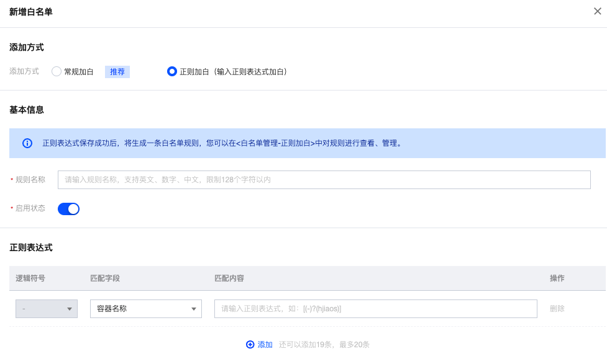The image size is (607, 359).
Task: Click the 逻辑符号 column header
Action: point(30,278)
